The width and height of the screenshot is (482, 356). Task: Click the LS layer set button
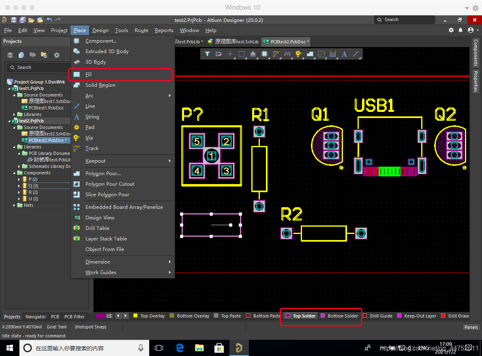click(109, 316)
